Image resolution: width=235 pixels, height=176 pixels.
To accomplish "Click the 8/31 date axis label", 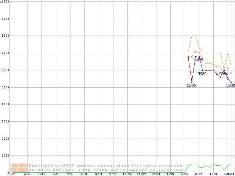I will (x=98, y=174).
